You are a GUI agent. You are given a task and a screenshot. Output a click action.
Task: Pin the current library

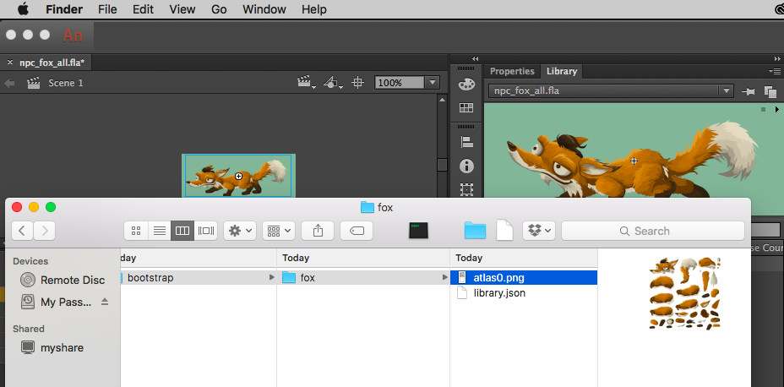point(749,91)
